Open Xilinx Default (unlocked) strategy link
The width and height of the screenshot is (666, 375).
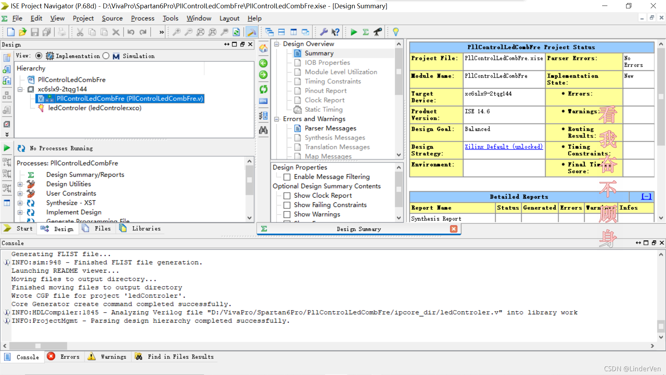(x=503, y=147)
